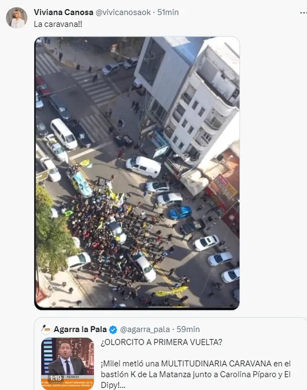Click the blue verified badge of Agarra la Pala
The image size is (307, 390).
click(113, 330)
